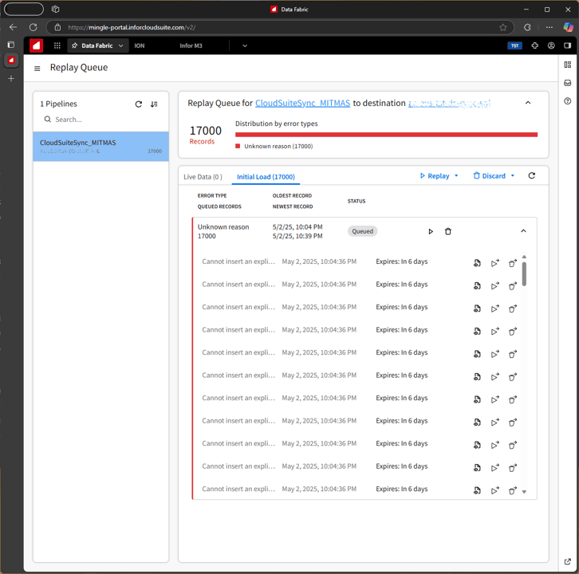
Task: Open the inbox icon in right sidebar
Action: [568, 83]
